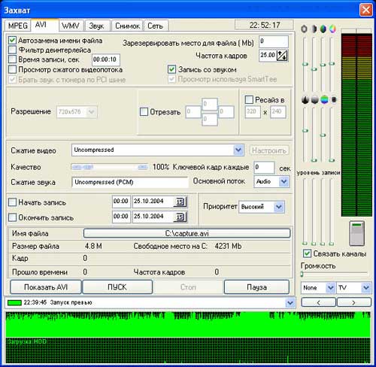Open the calendar for end recording date
The height and width of the screenshot is (367, 376).
tap(180, 217)
